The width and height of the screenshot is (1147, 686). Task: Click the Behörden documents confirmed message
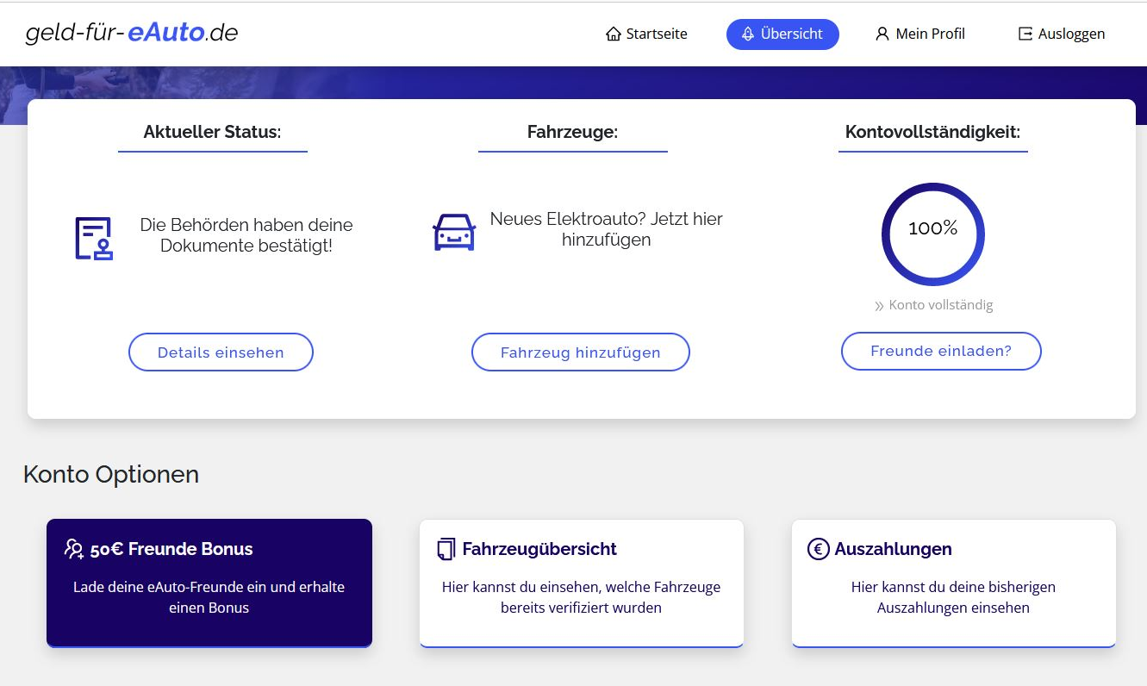(x=246, y=235)
